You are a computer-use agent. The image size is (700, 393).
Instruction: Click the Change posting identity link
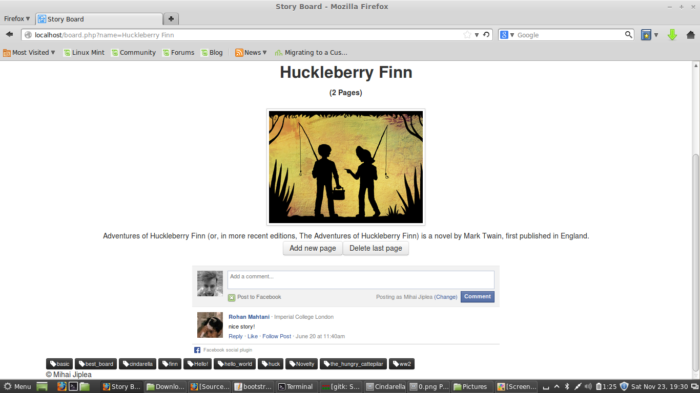(x=446, y=297)
